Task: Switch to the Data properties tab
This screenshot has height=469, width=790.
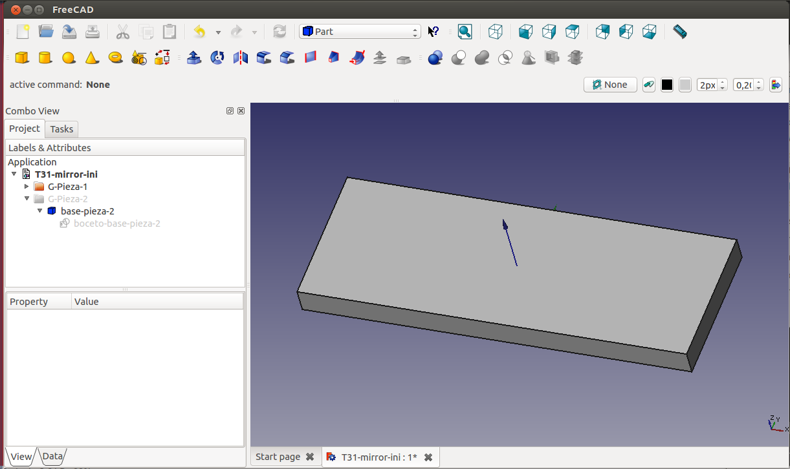Action: 52,456
